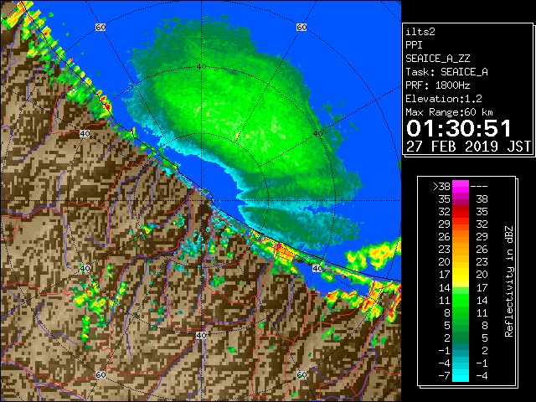Select the "Task: SEAICE_A" line

[x=446, y=72]
